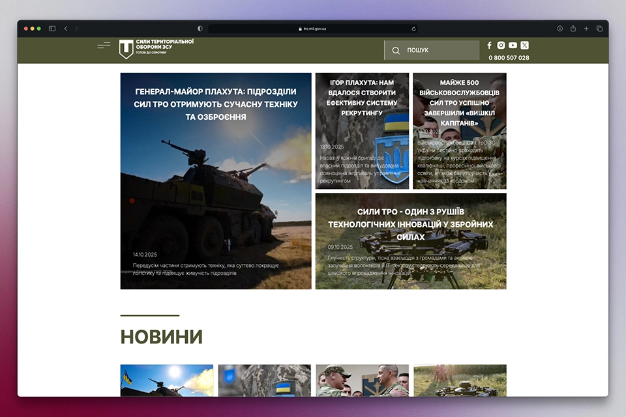Reload the page using the refresh icon

pyautogui.click(x=413, y=29)
